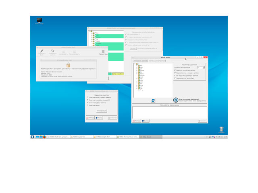
Task: Open the Recycle Bin on desktop
Action: click(x=221, y=129)
